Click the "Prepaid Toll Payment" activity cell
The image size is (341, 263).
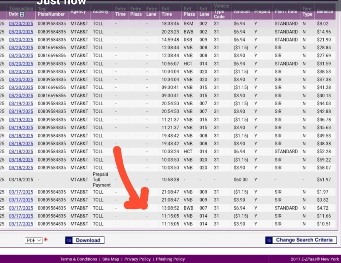[102, 180]
